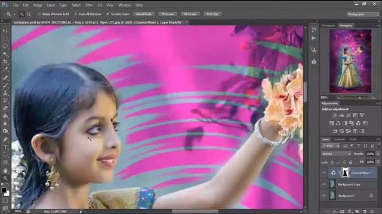Select the Horizontal Type tool
Image resolution: width=382 pixels, height=214 pixels.
point(5,147)
